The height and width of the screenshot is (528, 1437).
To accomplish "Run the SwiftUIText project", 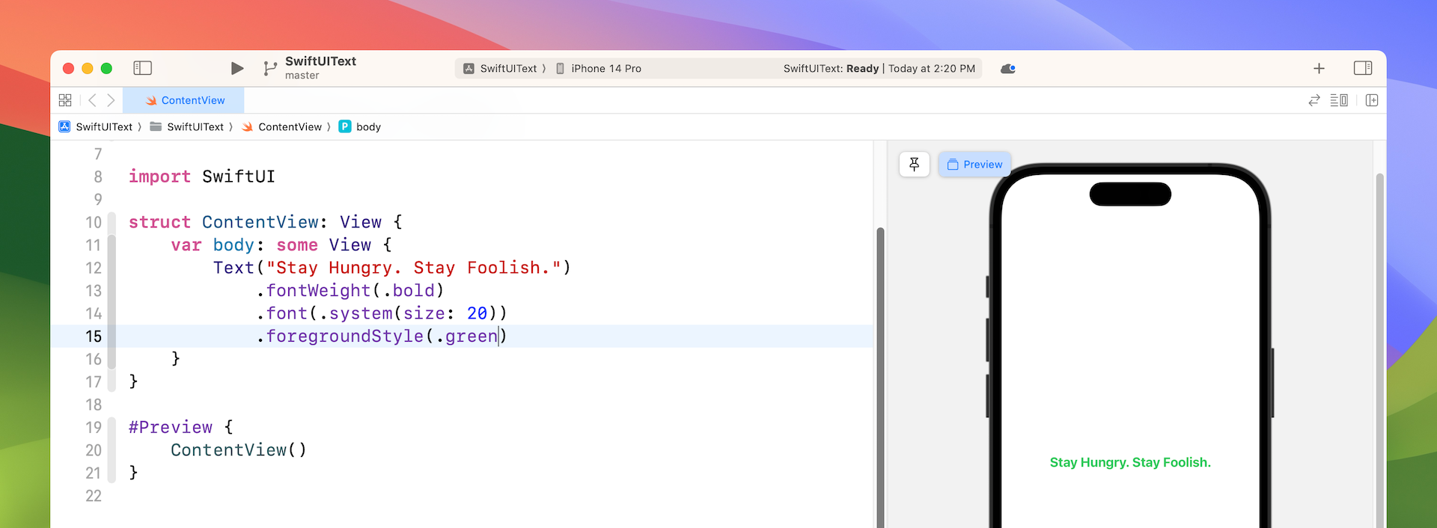I will tap(237, 68).
